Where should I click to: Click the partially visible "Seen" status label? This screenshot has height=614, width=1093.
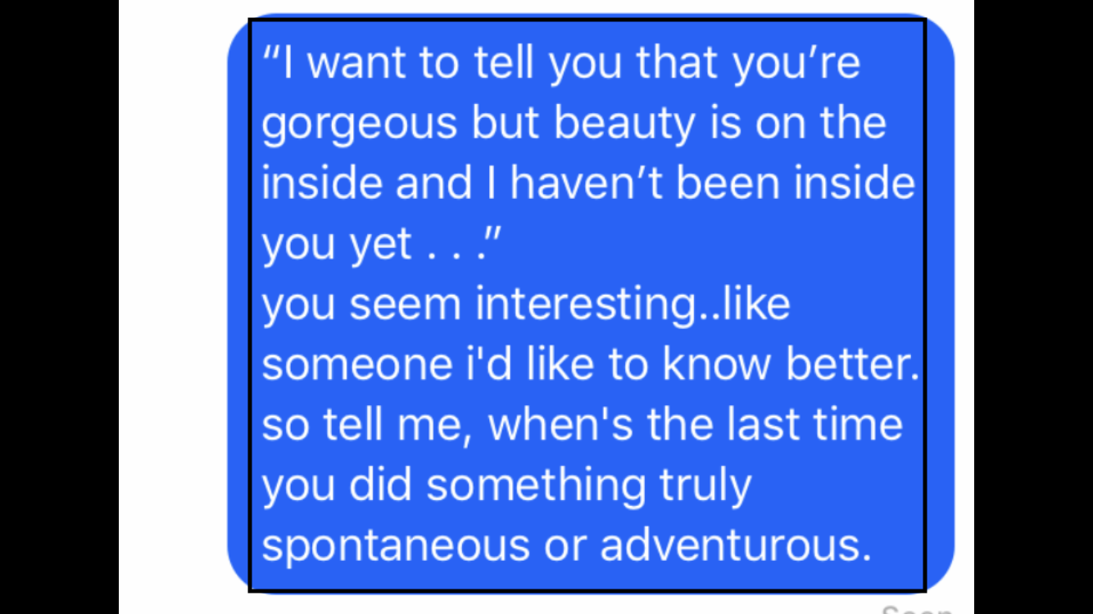click(x=916, y=609)
